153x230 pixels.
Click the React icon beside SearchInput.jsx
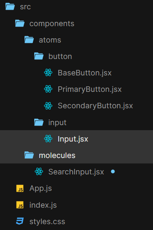(39, 171)
